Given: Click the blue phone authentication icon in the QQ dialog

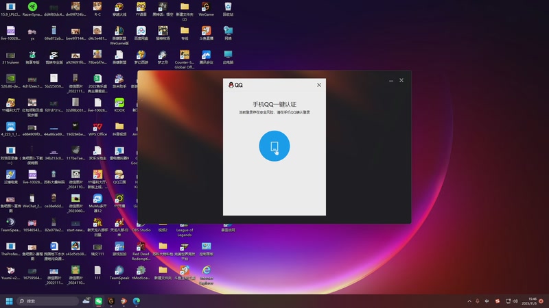Looking at the screenshot, I should (274, 146).
